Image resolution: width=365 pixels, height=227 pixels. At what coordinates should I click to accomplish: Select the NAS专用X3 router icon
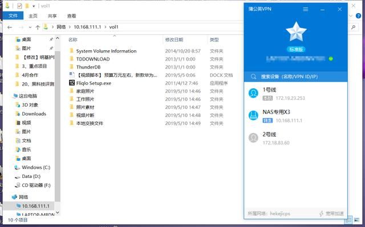(253, 115)
